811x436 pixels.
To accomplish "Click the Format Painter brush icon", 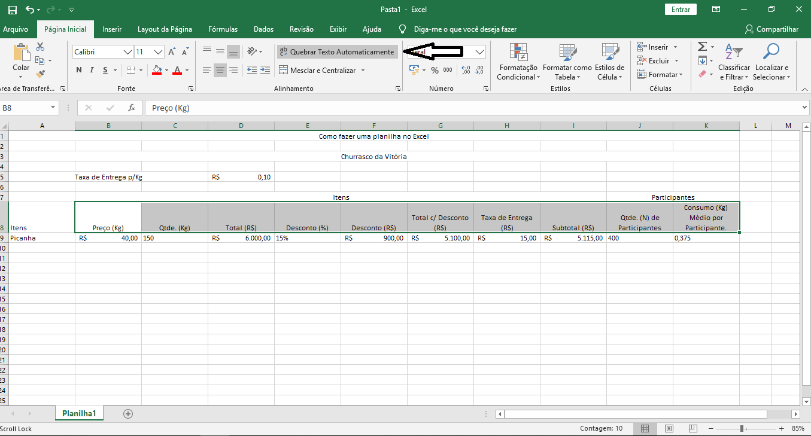I will point(40,75).
